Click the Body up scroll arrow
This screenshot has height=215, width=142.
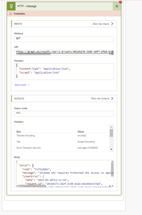(x=112, y=161)
